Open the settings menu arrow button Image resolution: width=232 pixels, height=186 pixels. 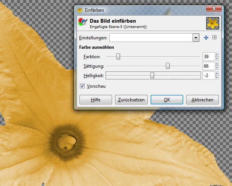pos(214,37)
